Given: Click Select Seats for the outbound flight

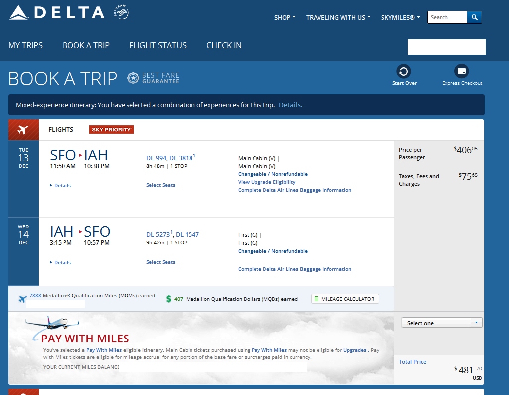Looking at the screenshot, I should tap(161, 185).
